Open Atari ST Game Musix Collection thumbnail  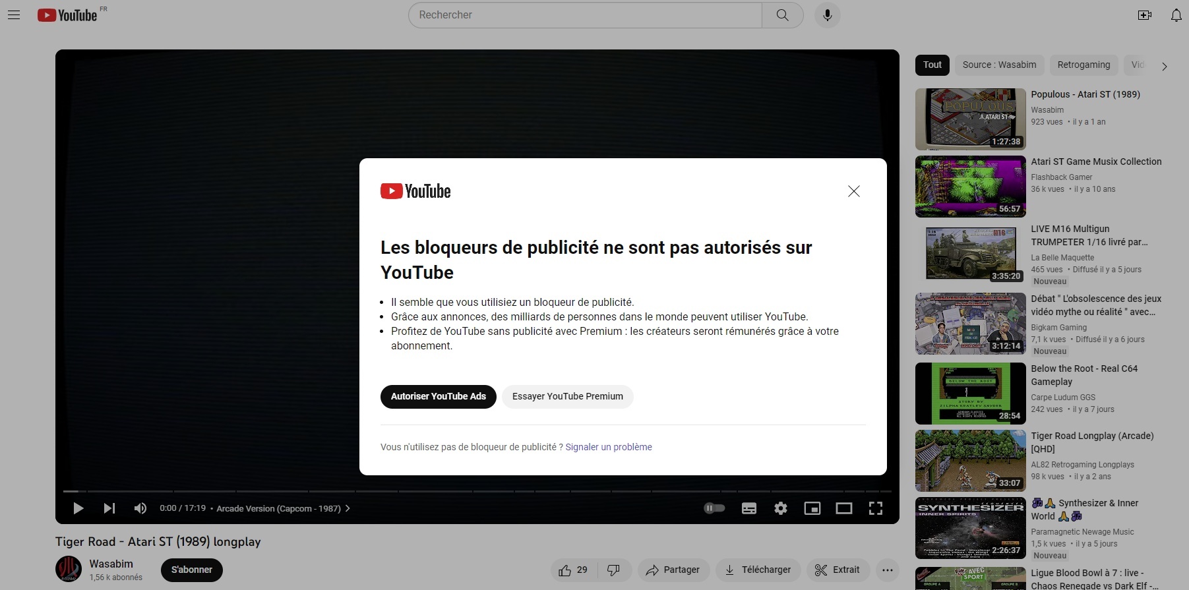tap(971, 187)
